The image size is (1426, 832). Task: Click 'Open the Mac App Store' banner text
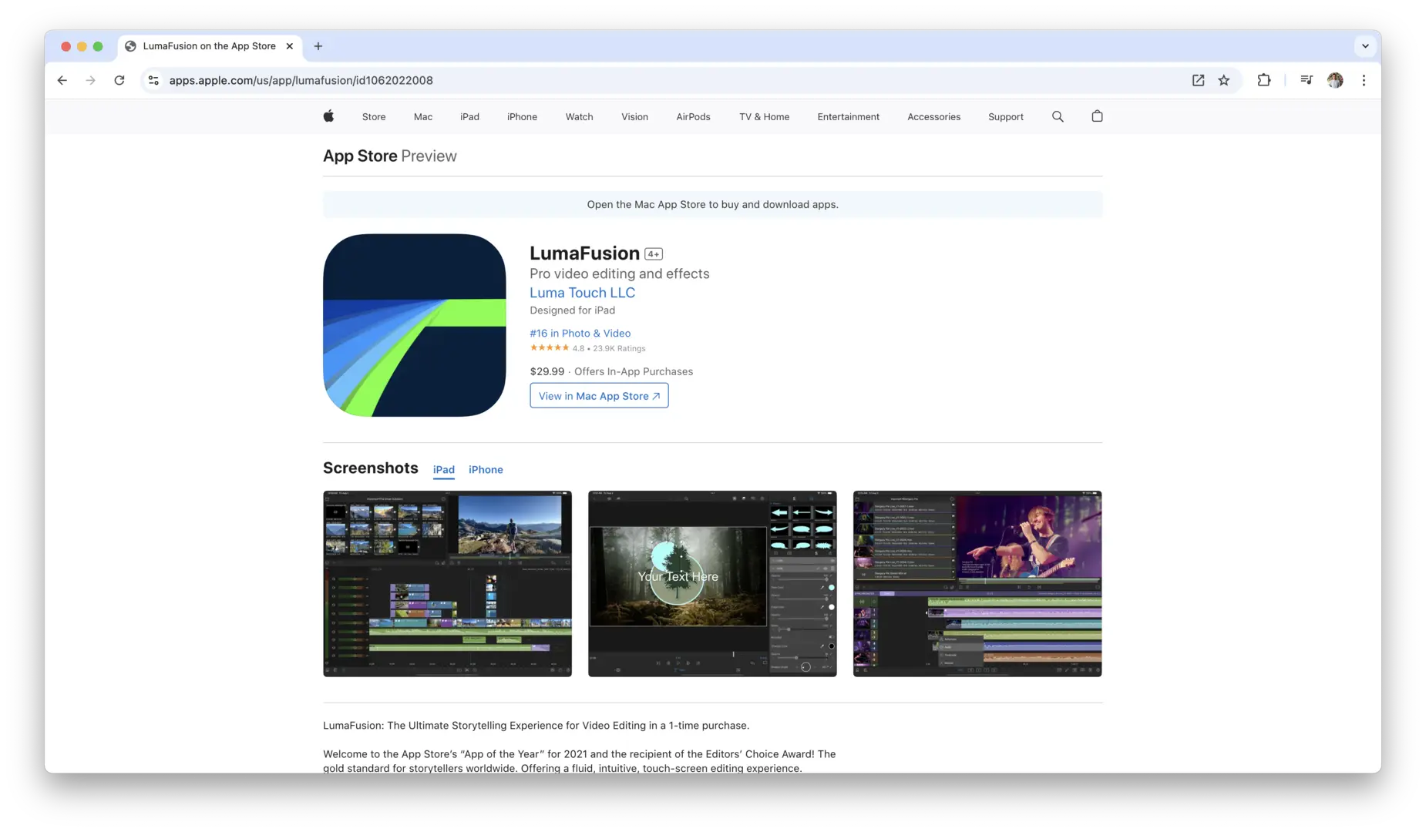tap(712, 205)
